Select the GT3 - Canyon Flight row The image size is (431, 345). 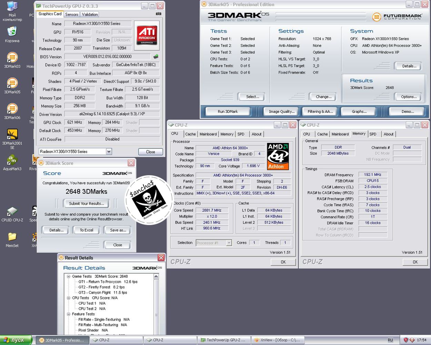point(103,293)
